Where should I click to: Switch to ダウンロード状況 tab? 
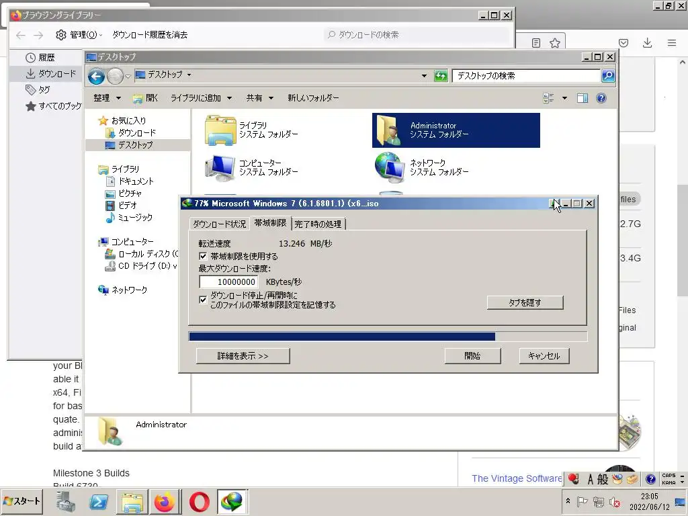(x=220, y=224)
